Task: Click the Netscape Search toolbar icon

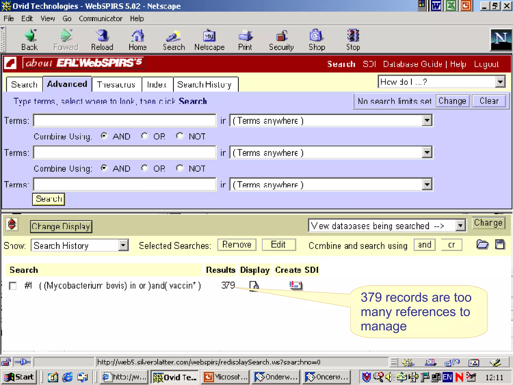Action: pos(174,40)
